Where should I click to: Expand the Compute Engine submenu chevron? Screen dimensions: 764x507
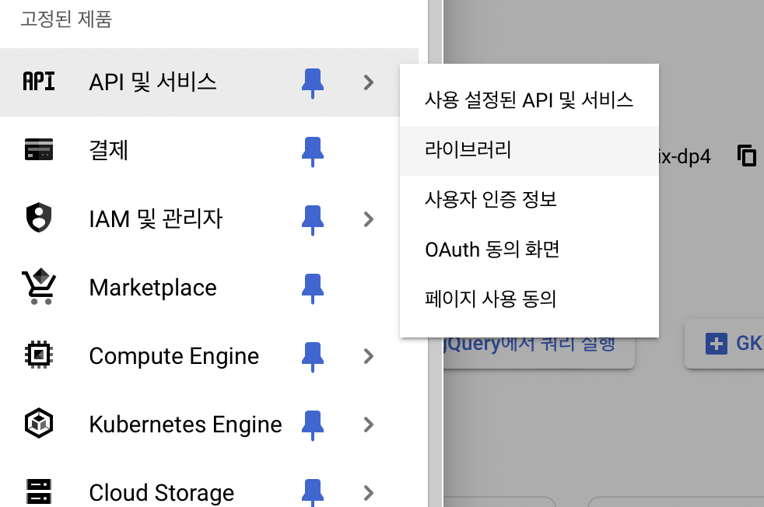click(369, 356)
